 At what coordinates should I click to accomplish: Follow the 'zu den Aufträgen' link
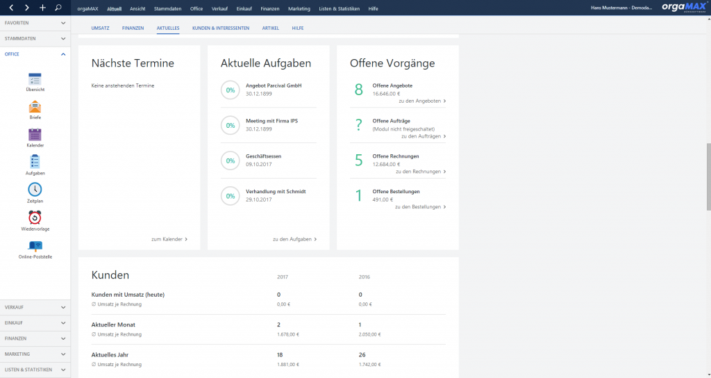424,136
